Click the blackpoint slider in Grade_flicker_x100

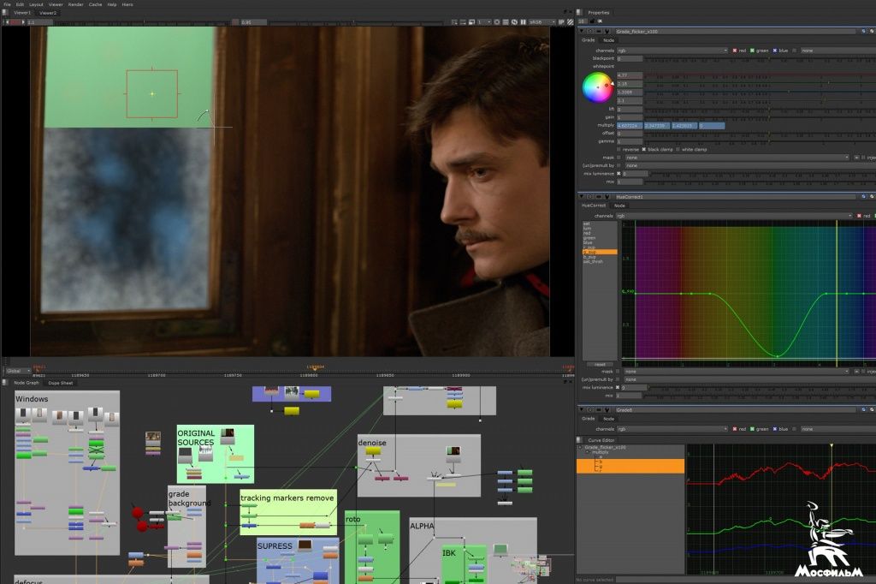(759, 59)
